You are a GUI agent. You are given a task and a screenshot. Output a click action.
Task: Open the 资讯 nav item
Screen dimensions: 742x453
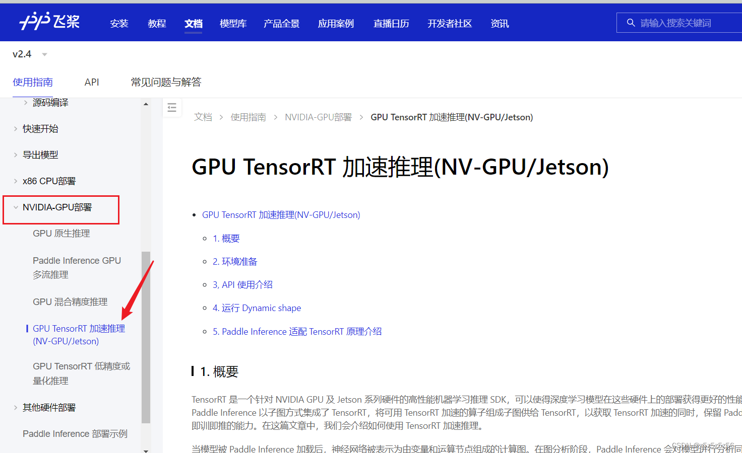500,24
